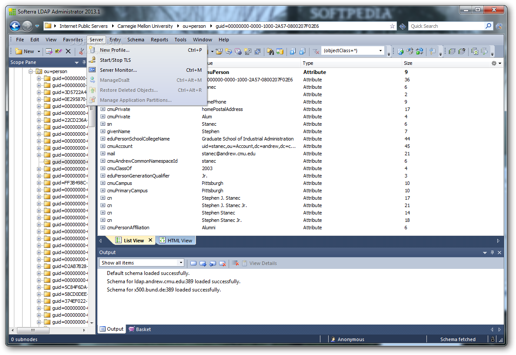This screenshot has width=516, height=355.
Task: Toggle auto-hide pin on Output panel
Action: coord(492,253)
